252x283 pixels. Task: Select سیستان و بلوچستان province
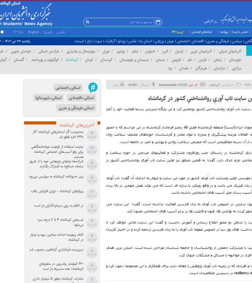[134, 60]
